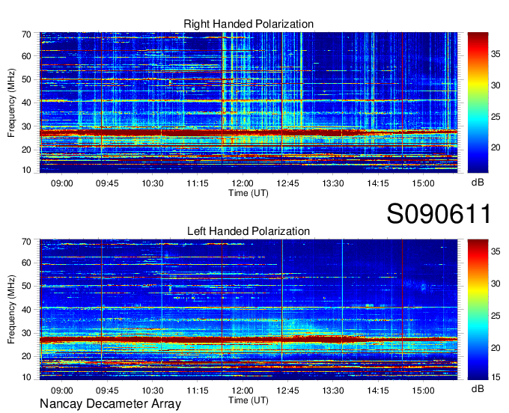Click the bottom plot's 'Time (UT)' axis label
Screen dimensions: 509x413
pyautogui.click(x=249, y=400)
